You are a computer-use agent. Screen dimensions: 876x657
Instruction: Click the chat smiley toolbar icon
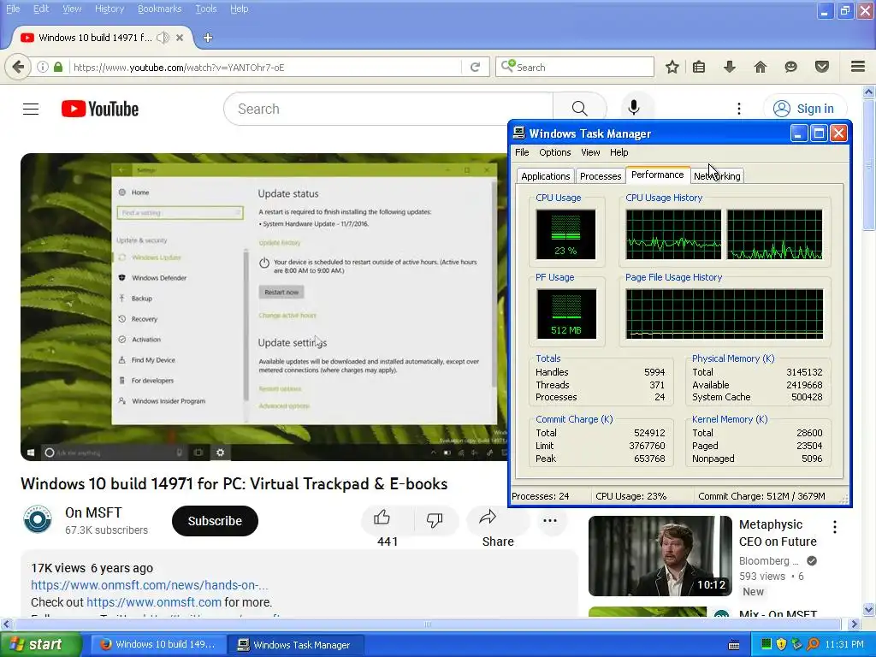[x=790, y=67]
